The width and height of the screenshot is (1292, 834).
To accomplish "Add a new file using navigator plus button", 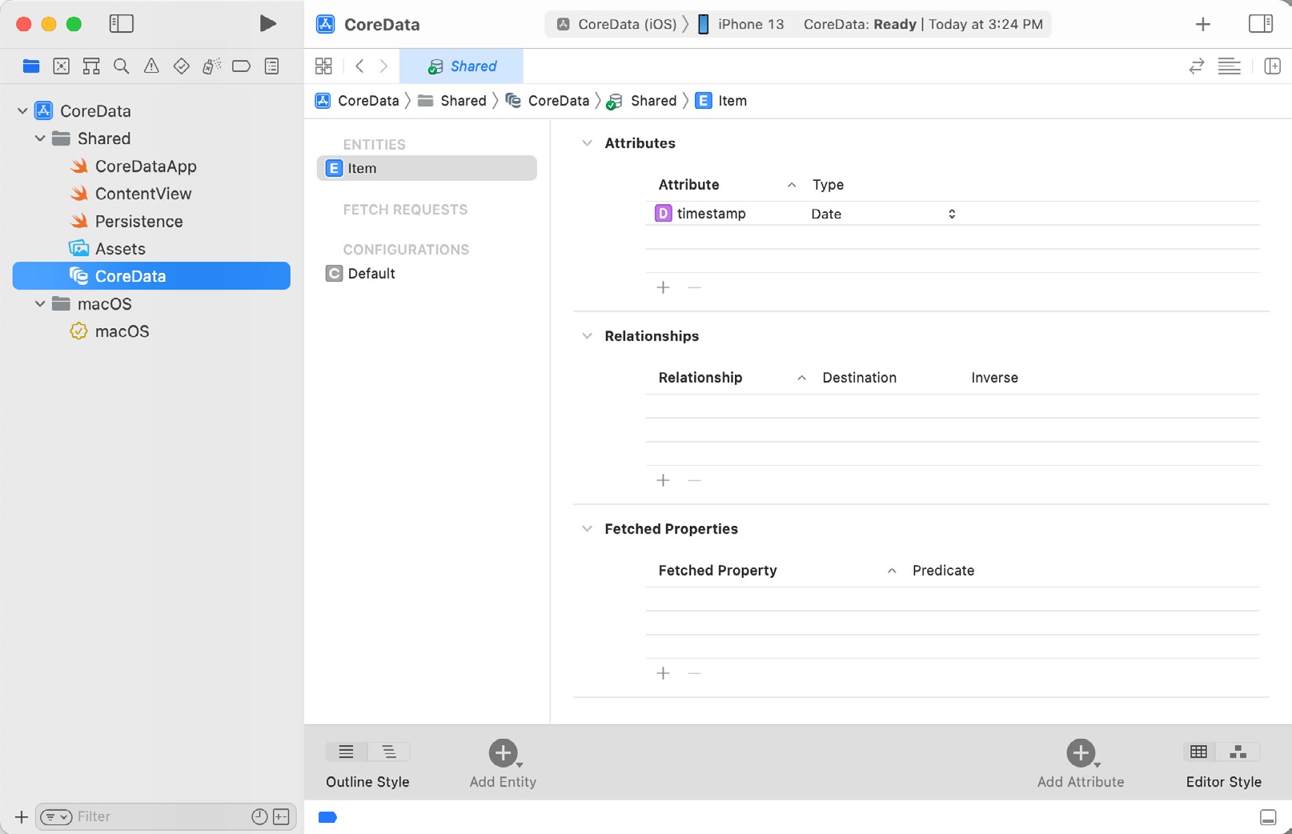I will click(x=22, y=817).
